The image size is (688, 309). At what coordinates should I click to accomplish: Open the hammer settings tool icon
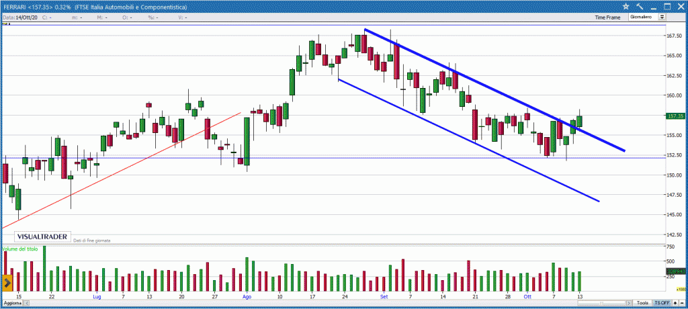pyautogui.click(x=640, y=7)
